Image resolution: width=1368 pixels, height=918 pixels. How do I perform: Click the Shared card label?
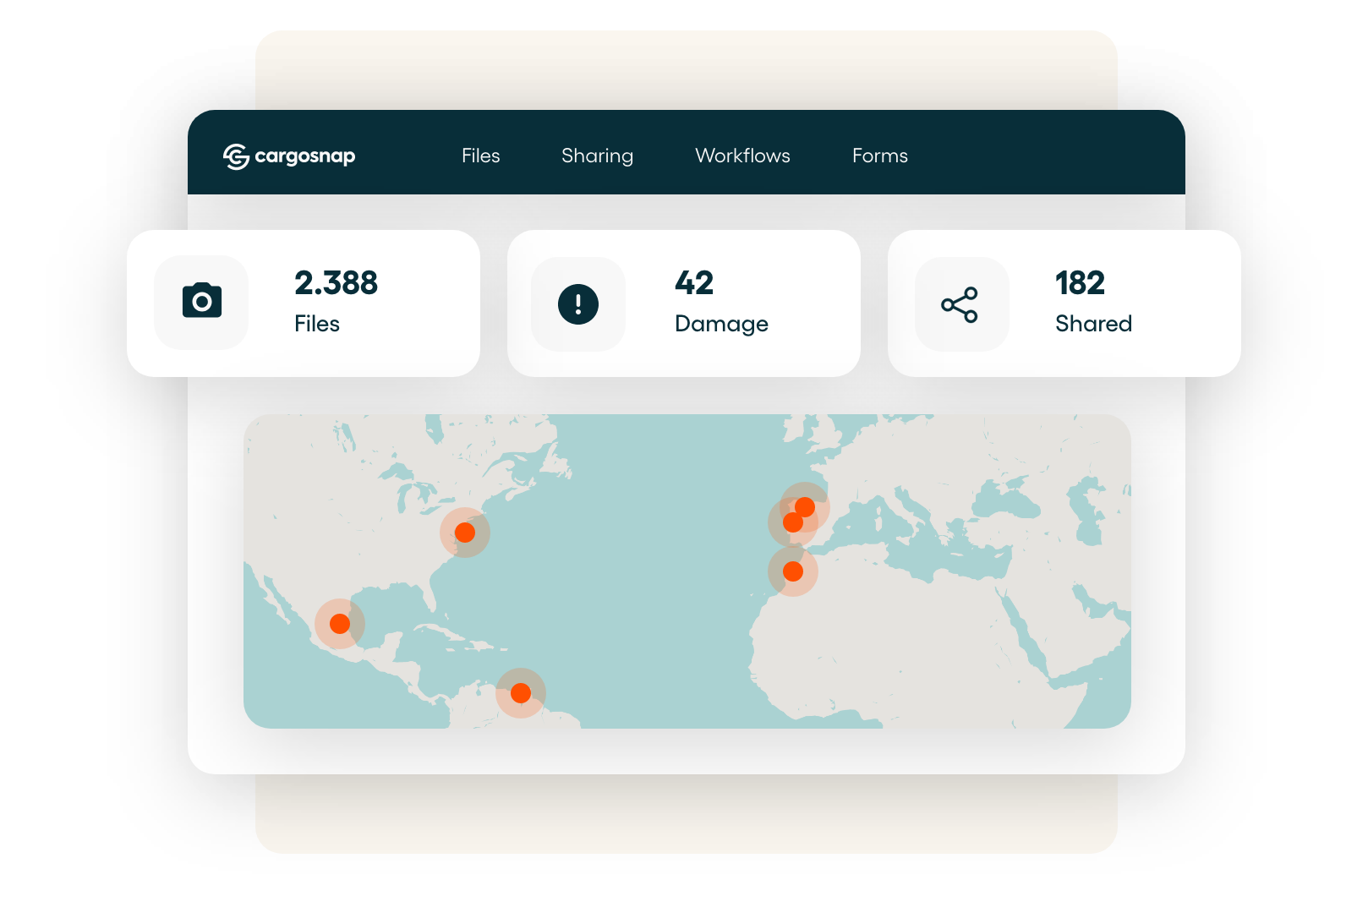(1093, 324)
